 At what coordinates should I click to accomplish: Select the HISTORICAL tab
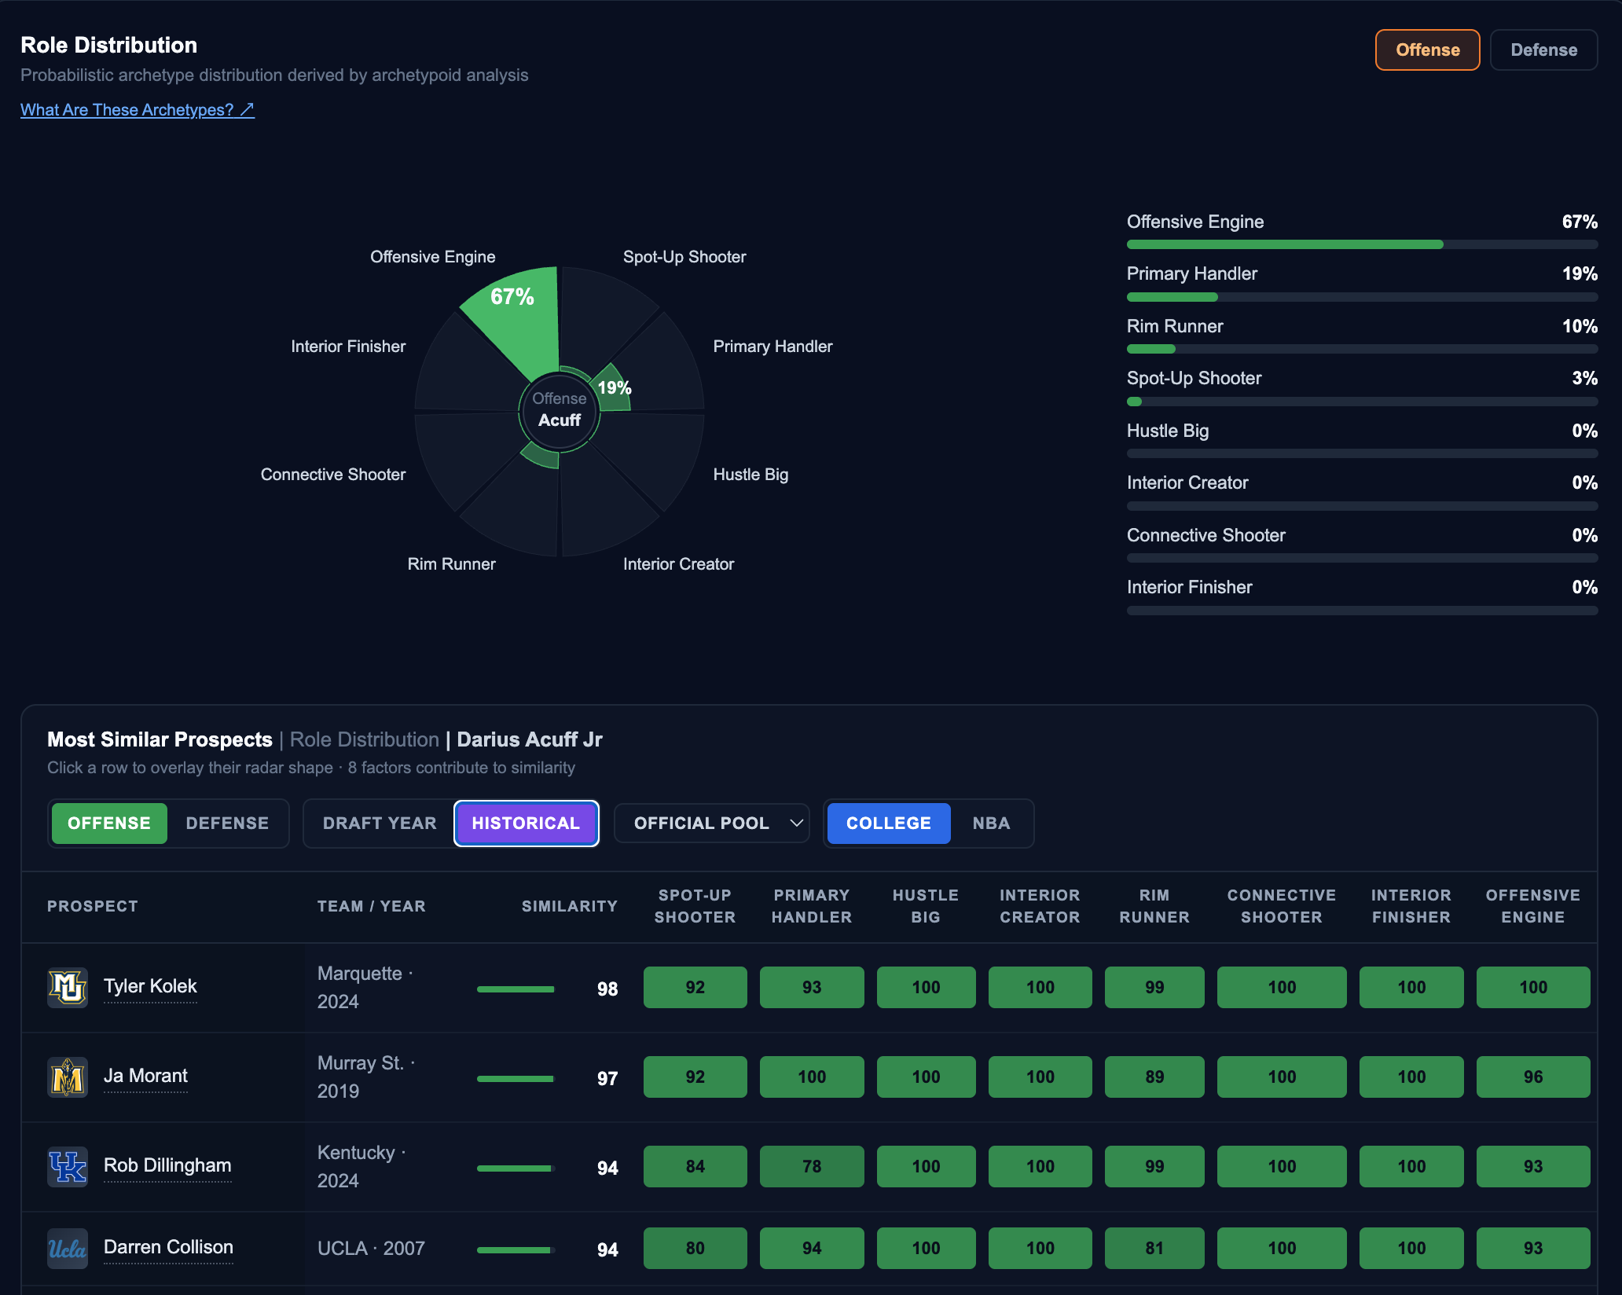(x=526, y=824)
